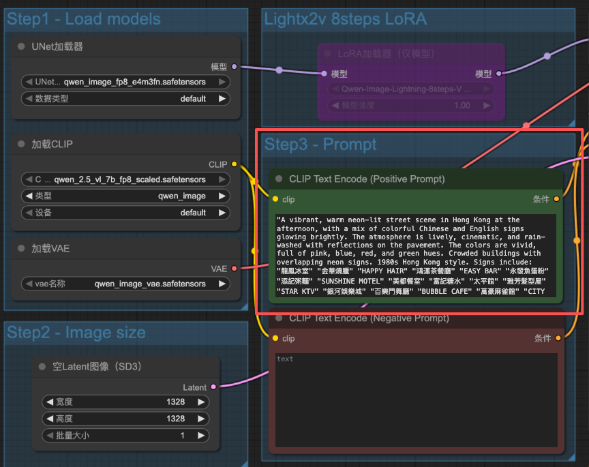589x467 pixels.
Task: Toggle collapse of the 空Latent图像 node
Action: tap(42, 367)
